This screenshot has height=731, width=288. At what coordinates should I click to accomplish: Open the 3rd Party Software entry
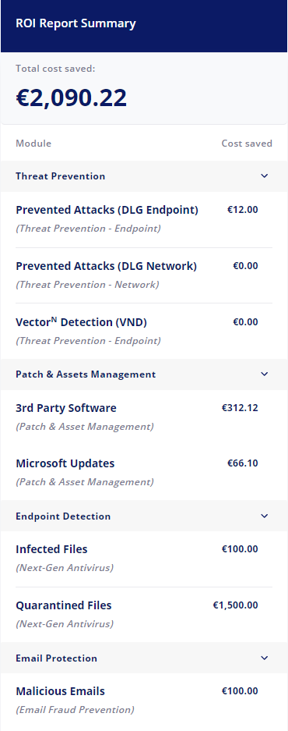click(144, 417)
